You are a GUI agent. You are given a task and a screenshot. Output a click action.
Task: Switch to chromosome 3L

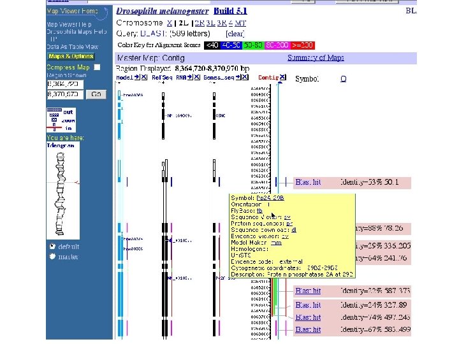click(x=211, y=23)
